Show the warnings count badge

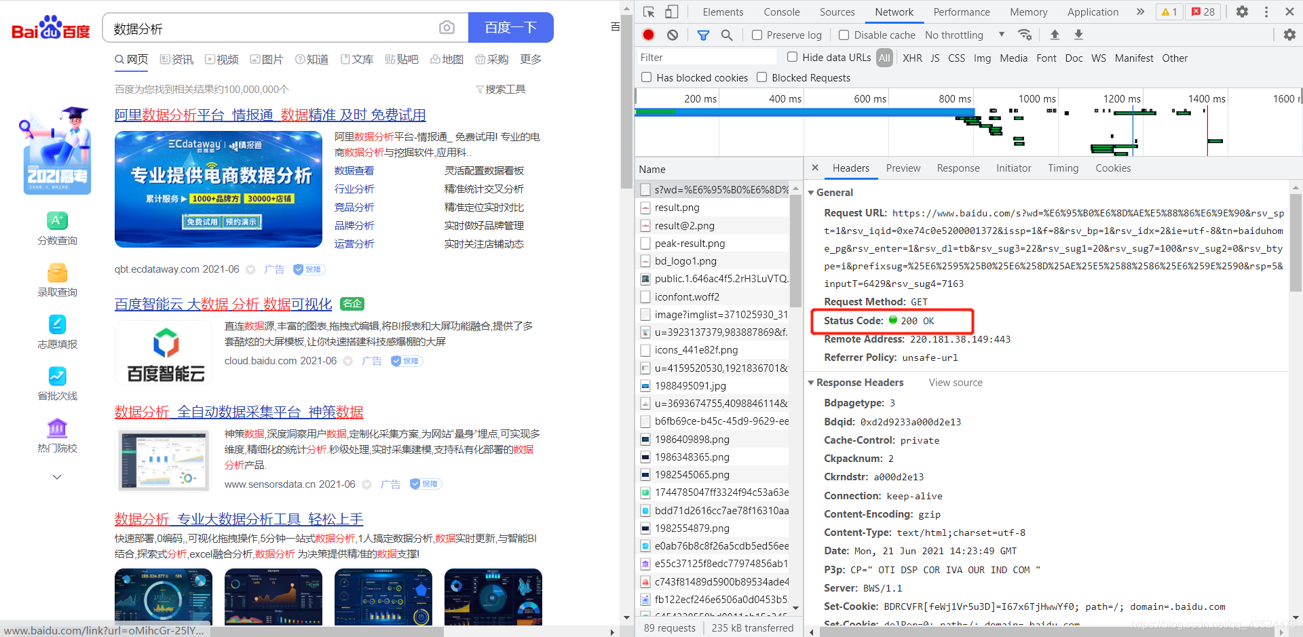click(1169, 12)
